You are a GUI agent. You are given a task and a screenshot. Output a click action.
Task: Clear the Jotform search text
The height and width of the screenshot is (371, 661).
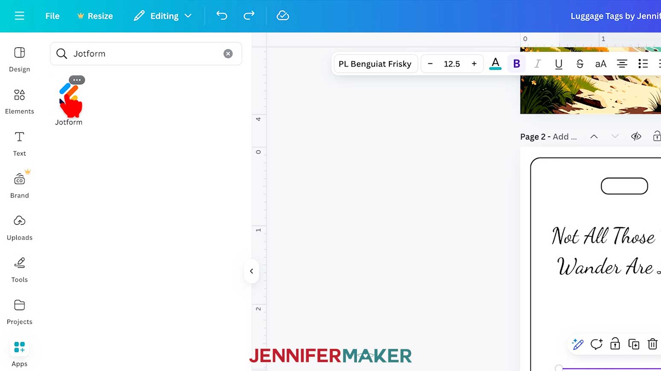tap(228, 54)
